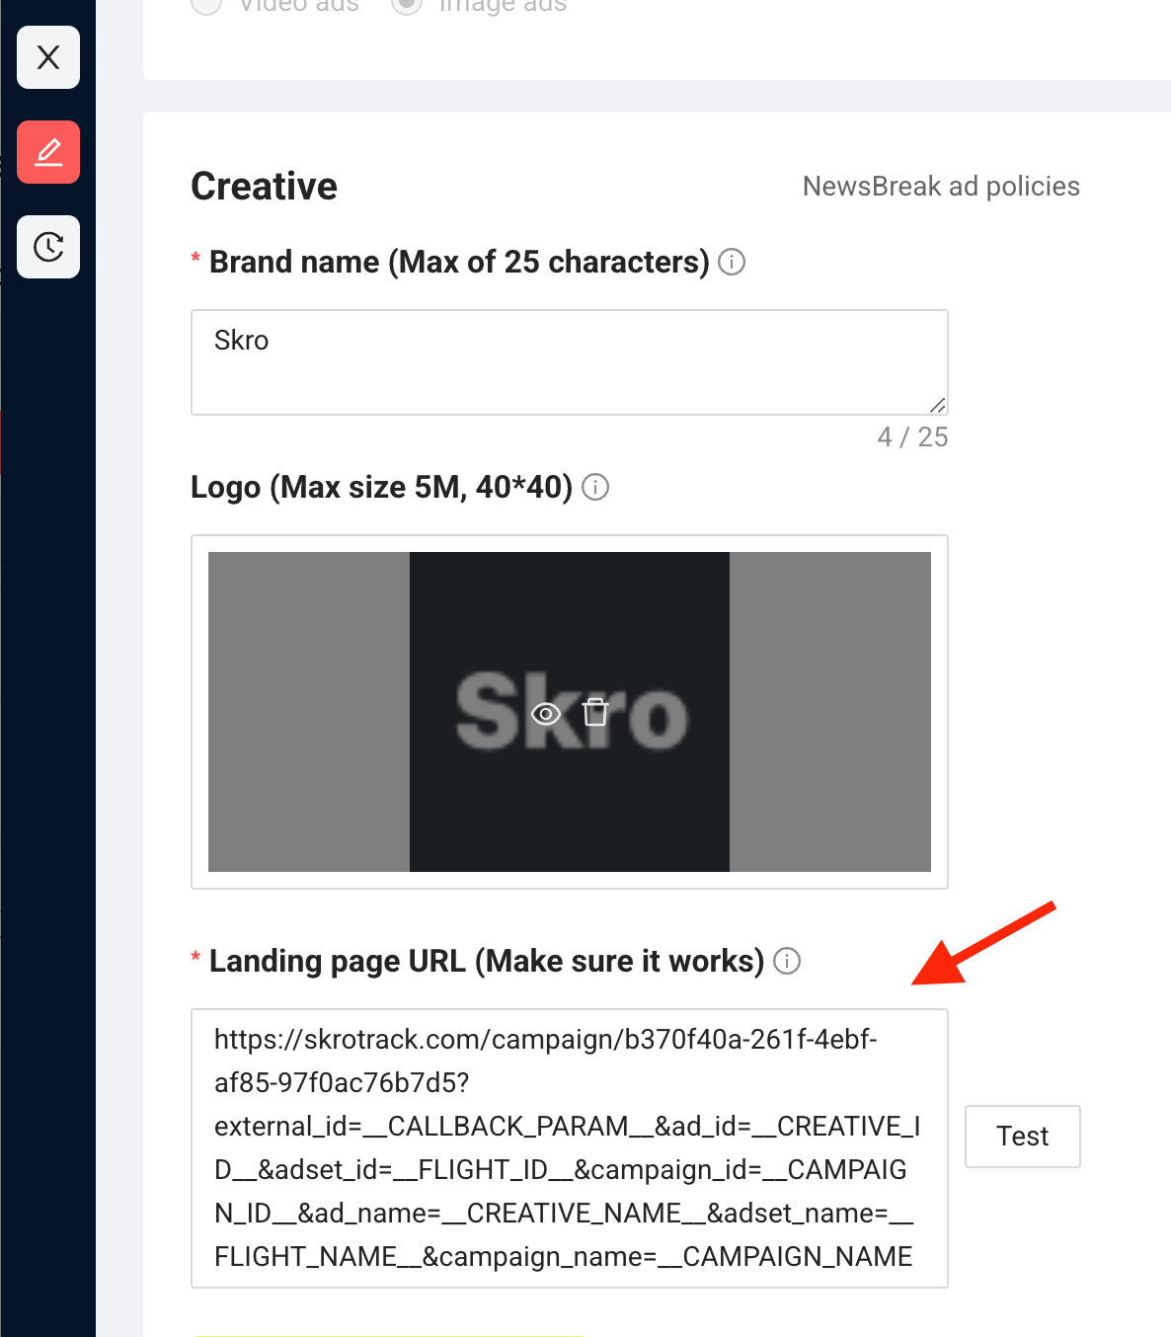Focus the Brand name text field
Image resolution: width=1171 pixels, height=1337 pixels.
click(570, 362)
